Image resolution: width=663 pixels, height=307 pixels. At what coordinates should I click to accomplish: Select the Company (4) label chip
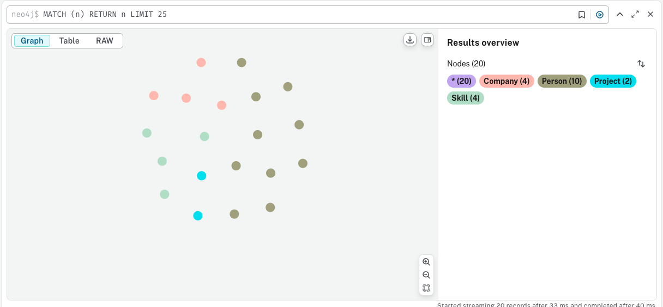[507, 81]
